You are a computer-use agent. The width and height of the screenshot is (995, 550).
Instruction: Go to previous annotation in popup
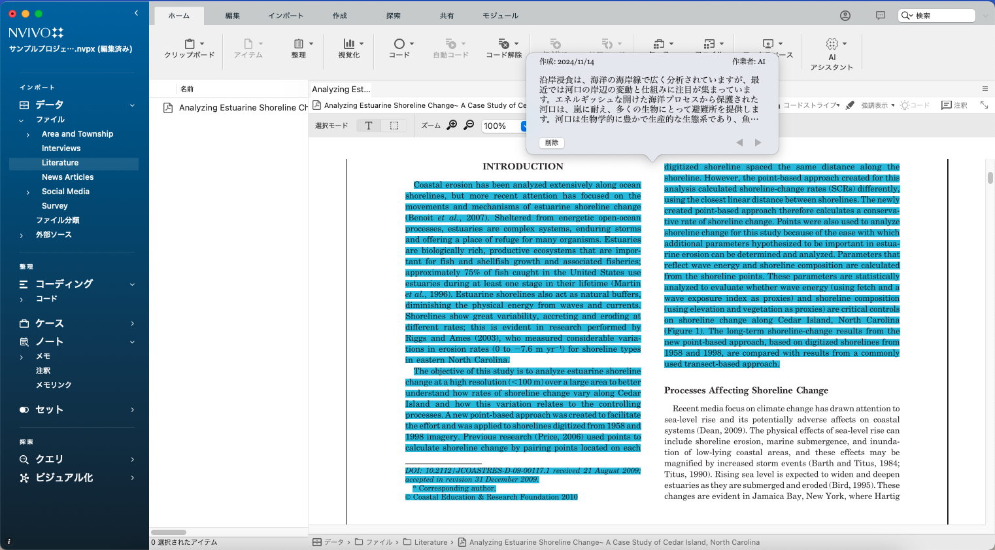coord(739,143)
